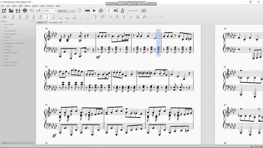This screenshot has width=263, height=148.
Task: Select the eighth note duration
Action: [40, 17]
